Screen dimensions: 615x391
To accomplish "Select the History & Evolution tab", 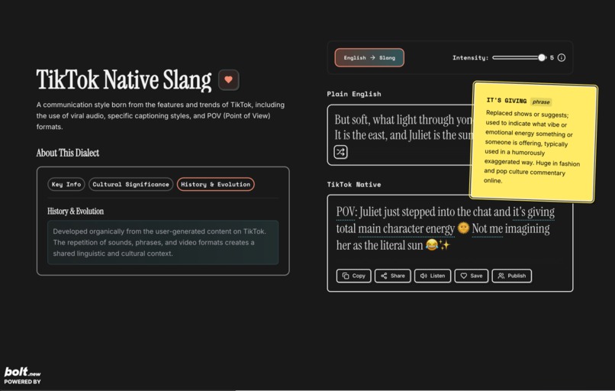I will 216,184.
